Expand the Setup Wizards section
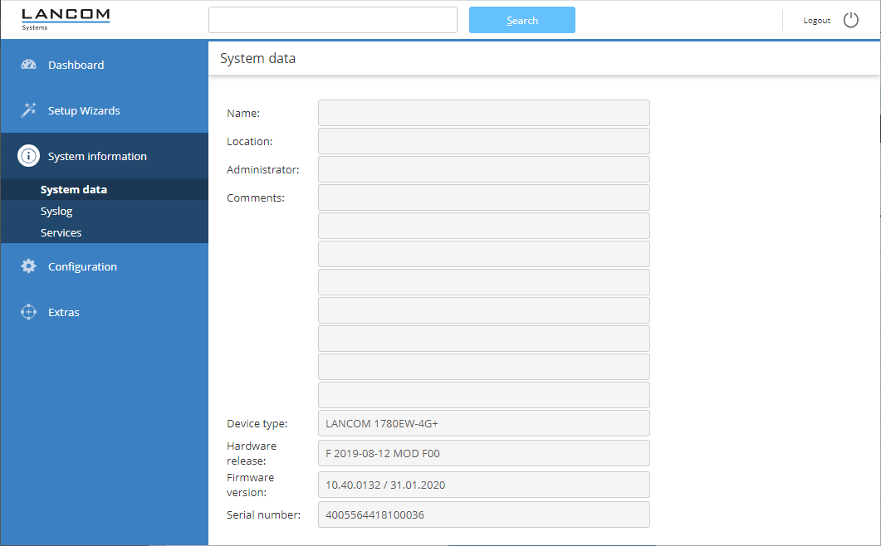 (x=84, y=110)
